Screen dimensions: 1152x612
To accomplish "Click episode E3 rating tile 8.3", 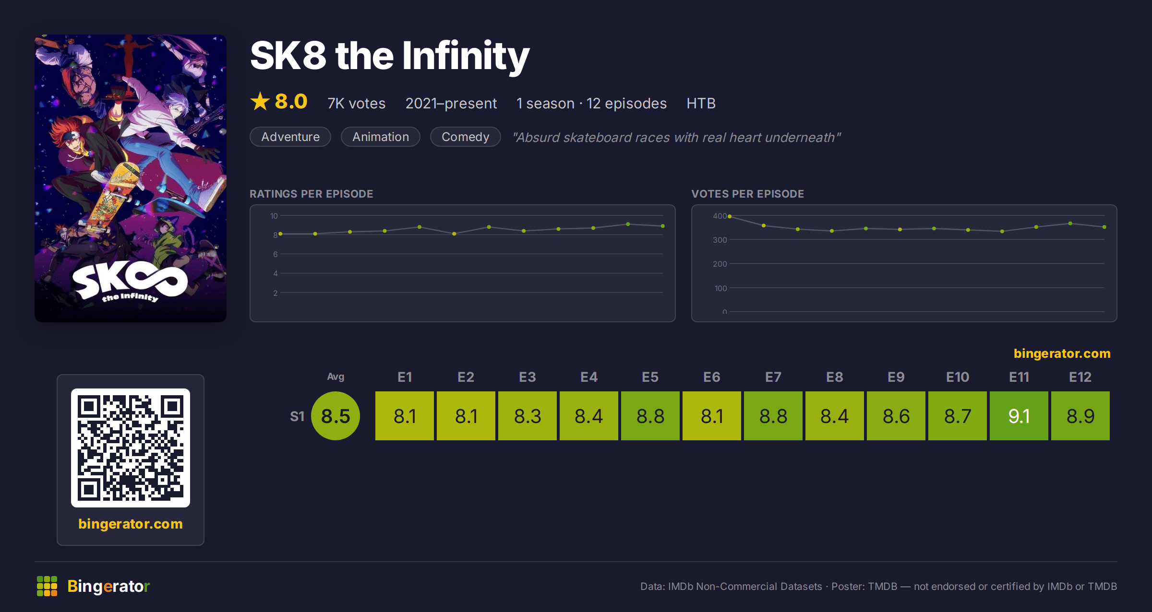I will point(528,416).
